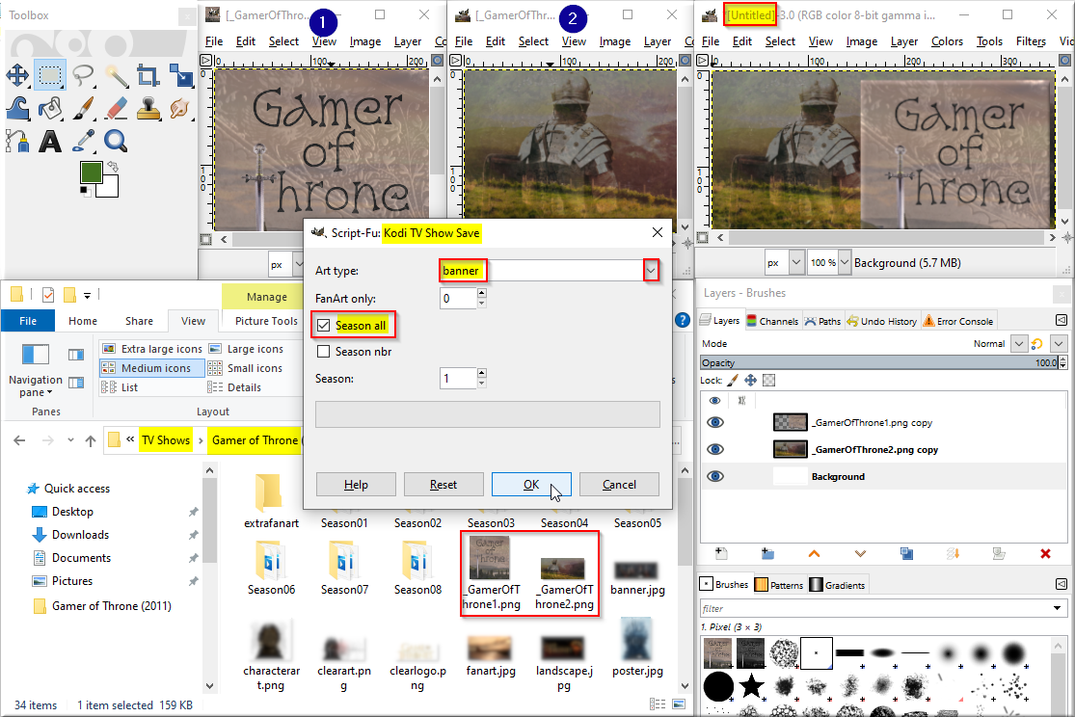Duplicate the selected layer
1075x717 pixels.
point(906,553)
